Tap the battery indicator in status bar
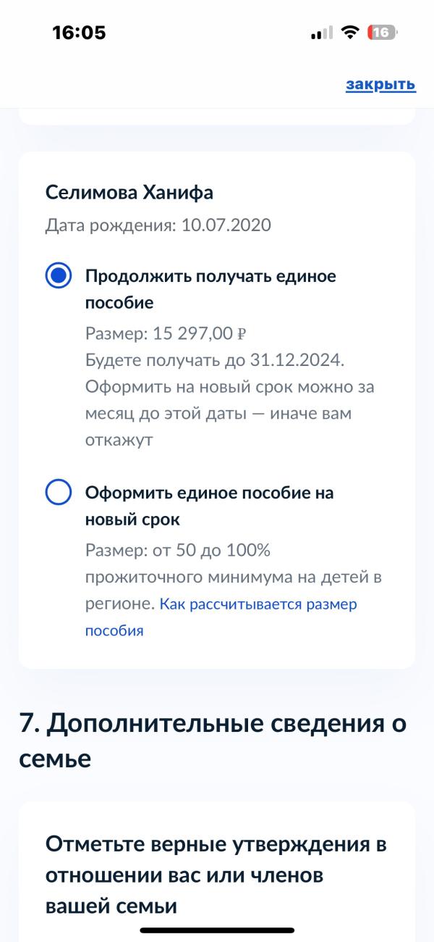Image resolution: width=434 pixels, height=942 pixels. point(383,33)
